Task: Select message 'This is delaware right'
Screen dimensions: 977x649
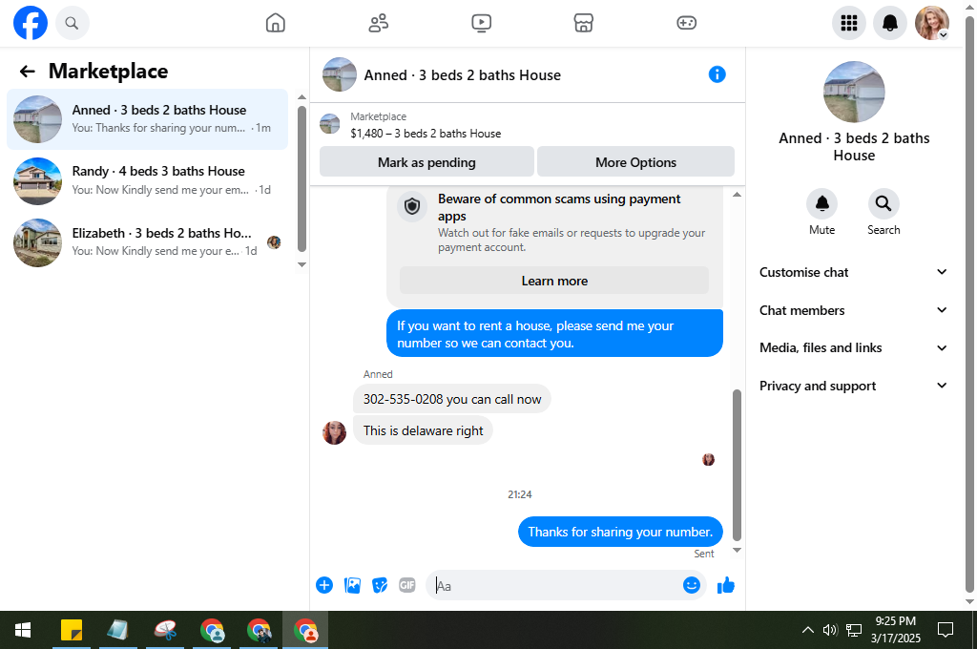Action: (423, 430)
